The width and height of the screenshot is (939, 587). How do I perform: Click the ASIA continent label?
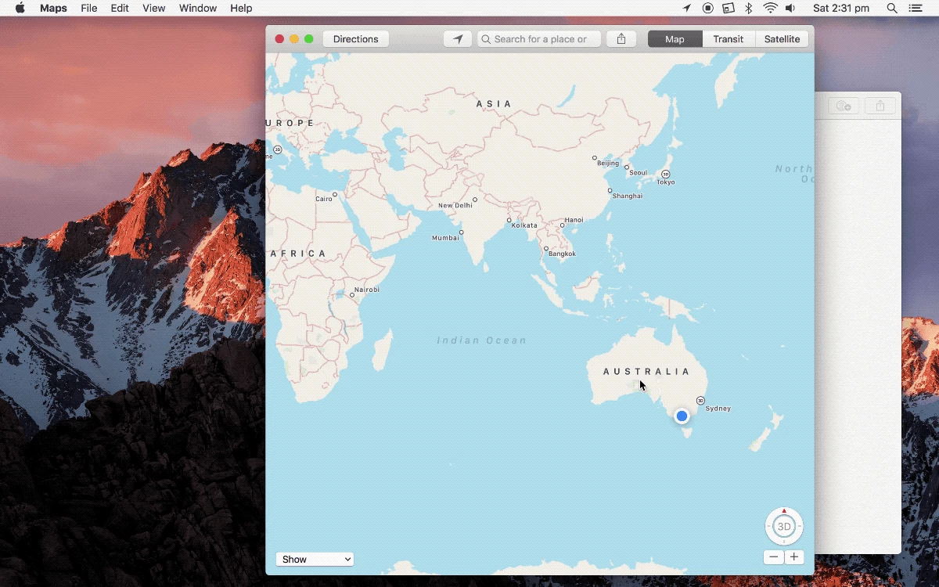495,103
